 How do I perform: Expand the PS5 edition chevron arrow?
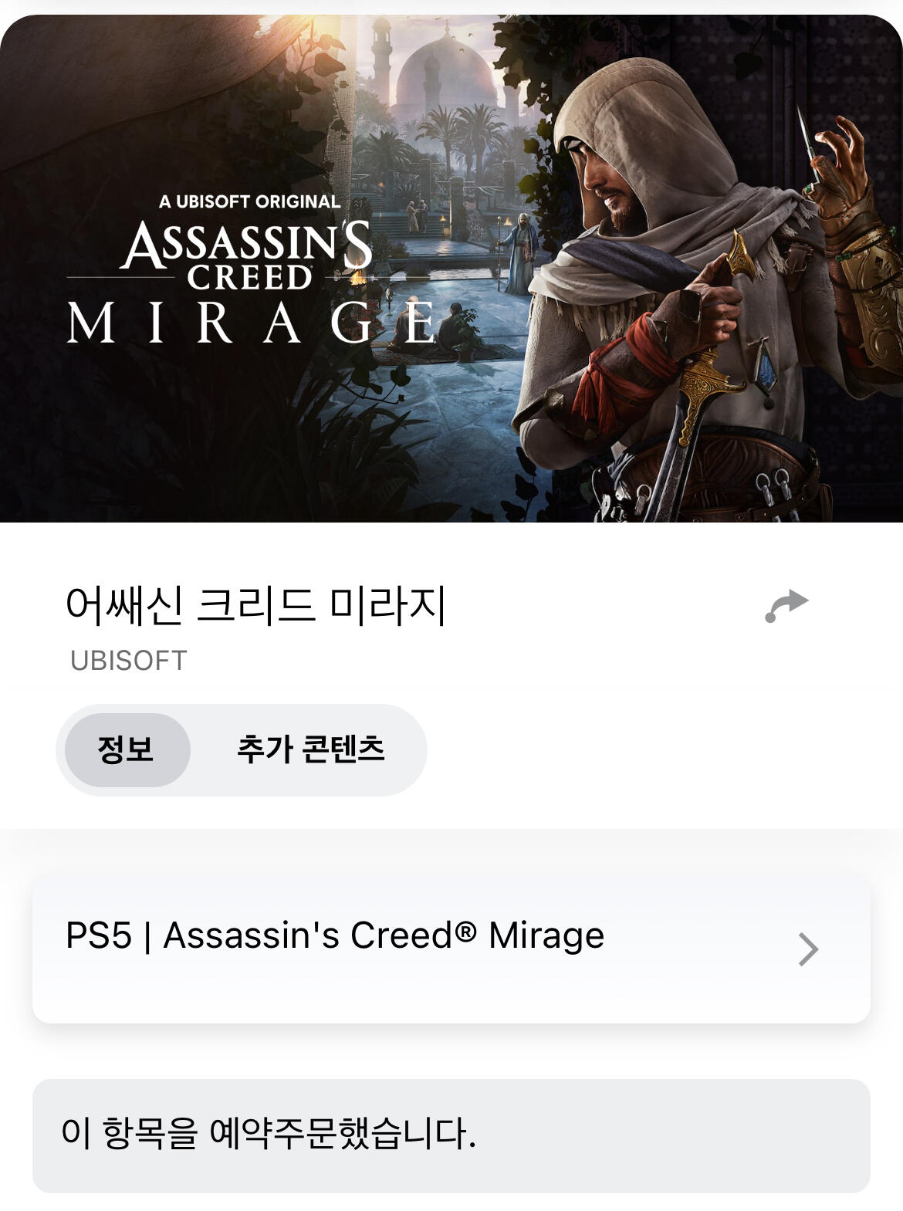[807, 949]
